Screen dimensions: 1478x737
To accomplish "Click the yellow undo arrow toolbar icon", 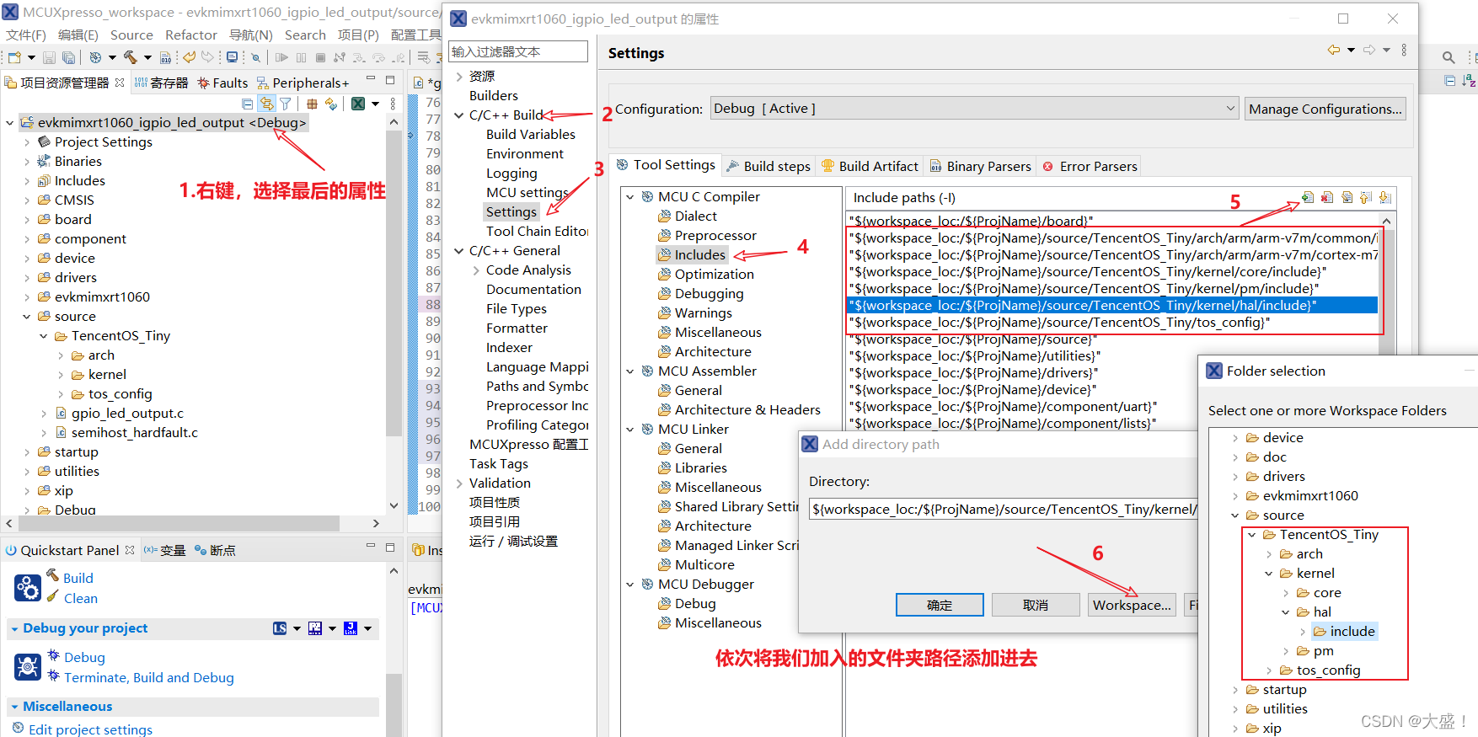I will pos(190,57).
